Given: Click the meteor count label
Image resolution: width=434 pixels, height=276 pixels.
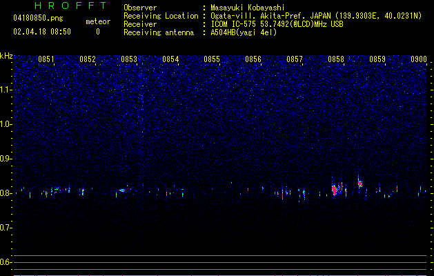Looking at the screenshot, I should [98, 21].
